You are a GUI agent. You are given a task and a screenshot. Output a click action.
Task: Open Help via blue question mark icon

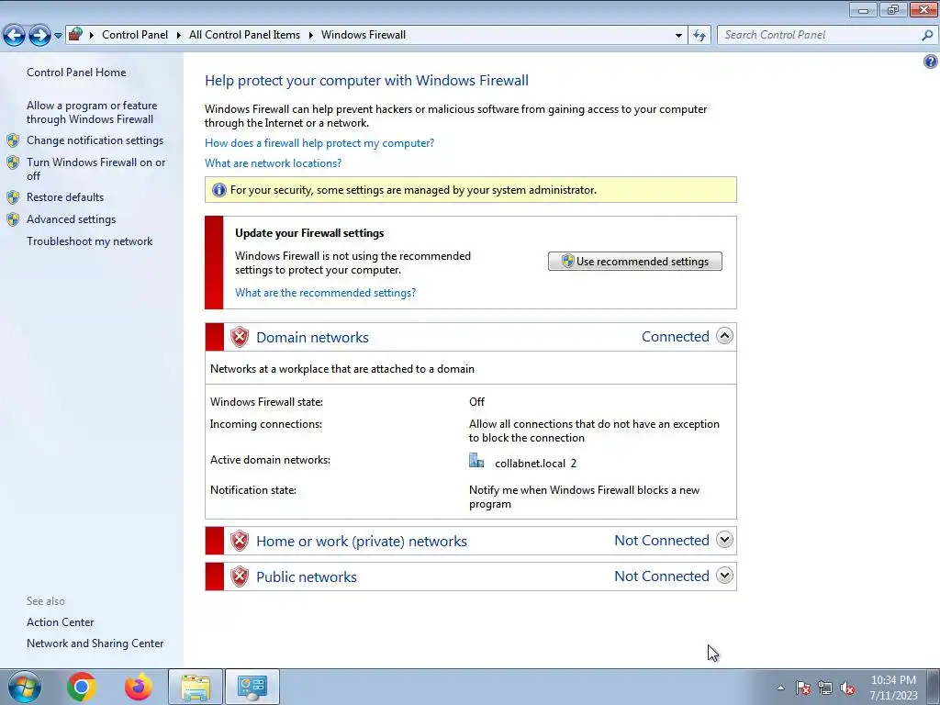pyautogui.click(x=931, y=62)
